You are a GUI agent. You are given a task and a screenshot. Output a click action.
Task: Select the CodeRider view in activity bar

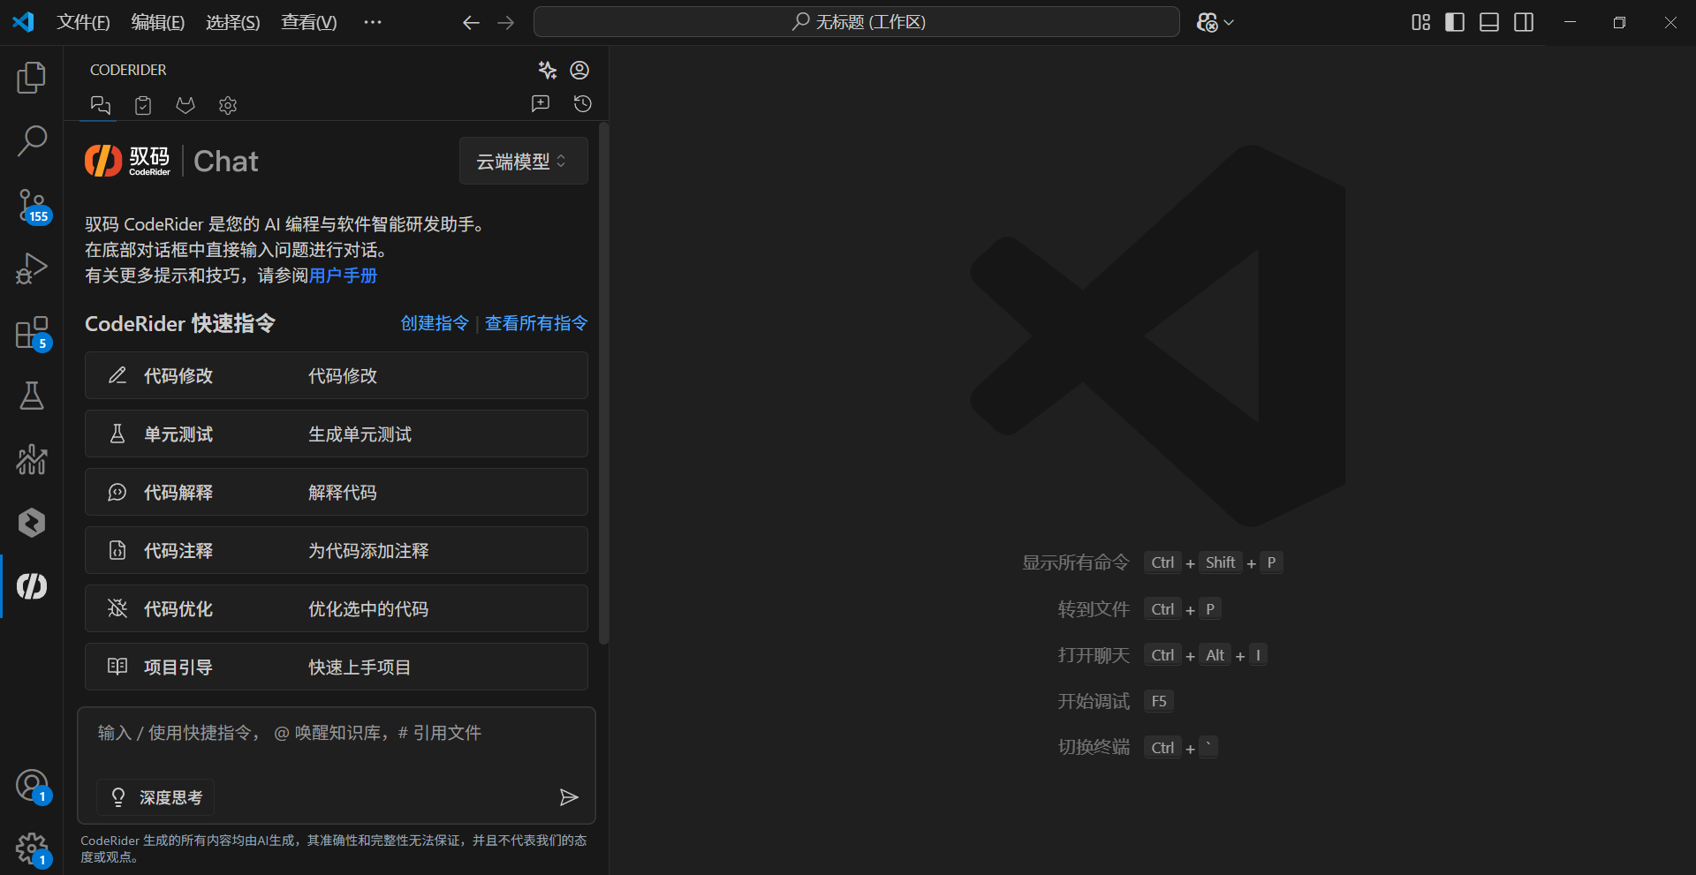pos(32,586)
